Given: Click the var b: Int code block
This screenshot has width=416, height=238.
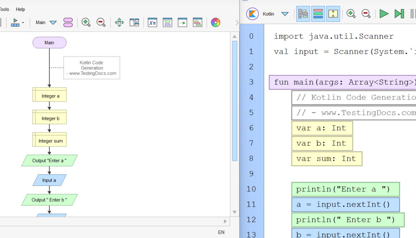Looking at the screenshot, I should click(x=322, y=144).
